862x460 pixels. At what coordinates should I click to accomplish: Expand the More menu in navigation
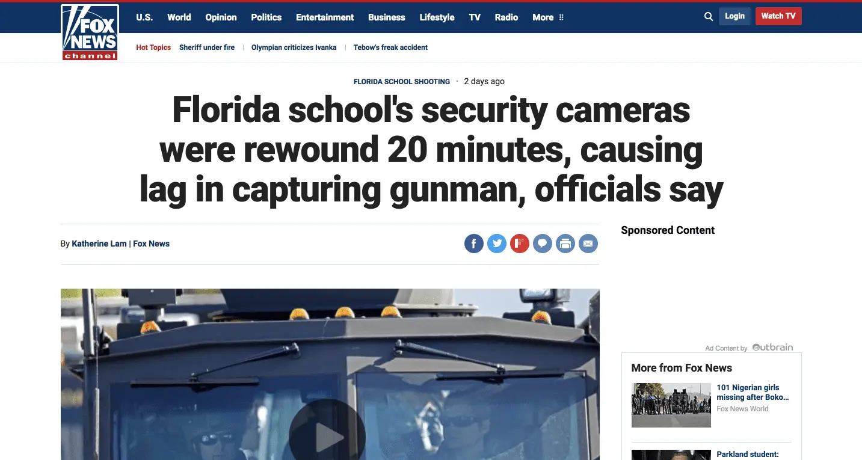(x=548, y=17)
